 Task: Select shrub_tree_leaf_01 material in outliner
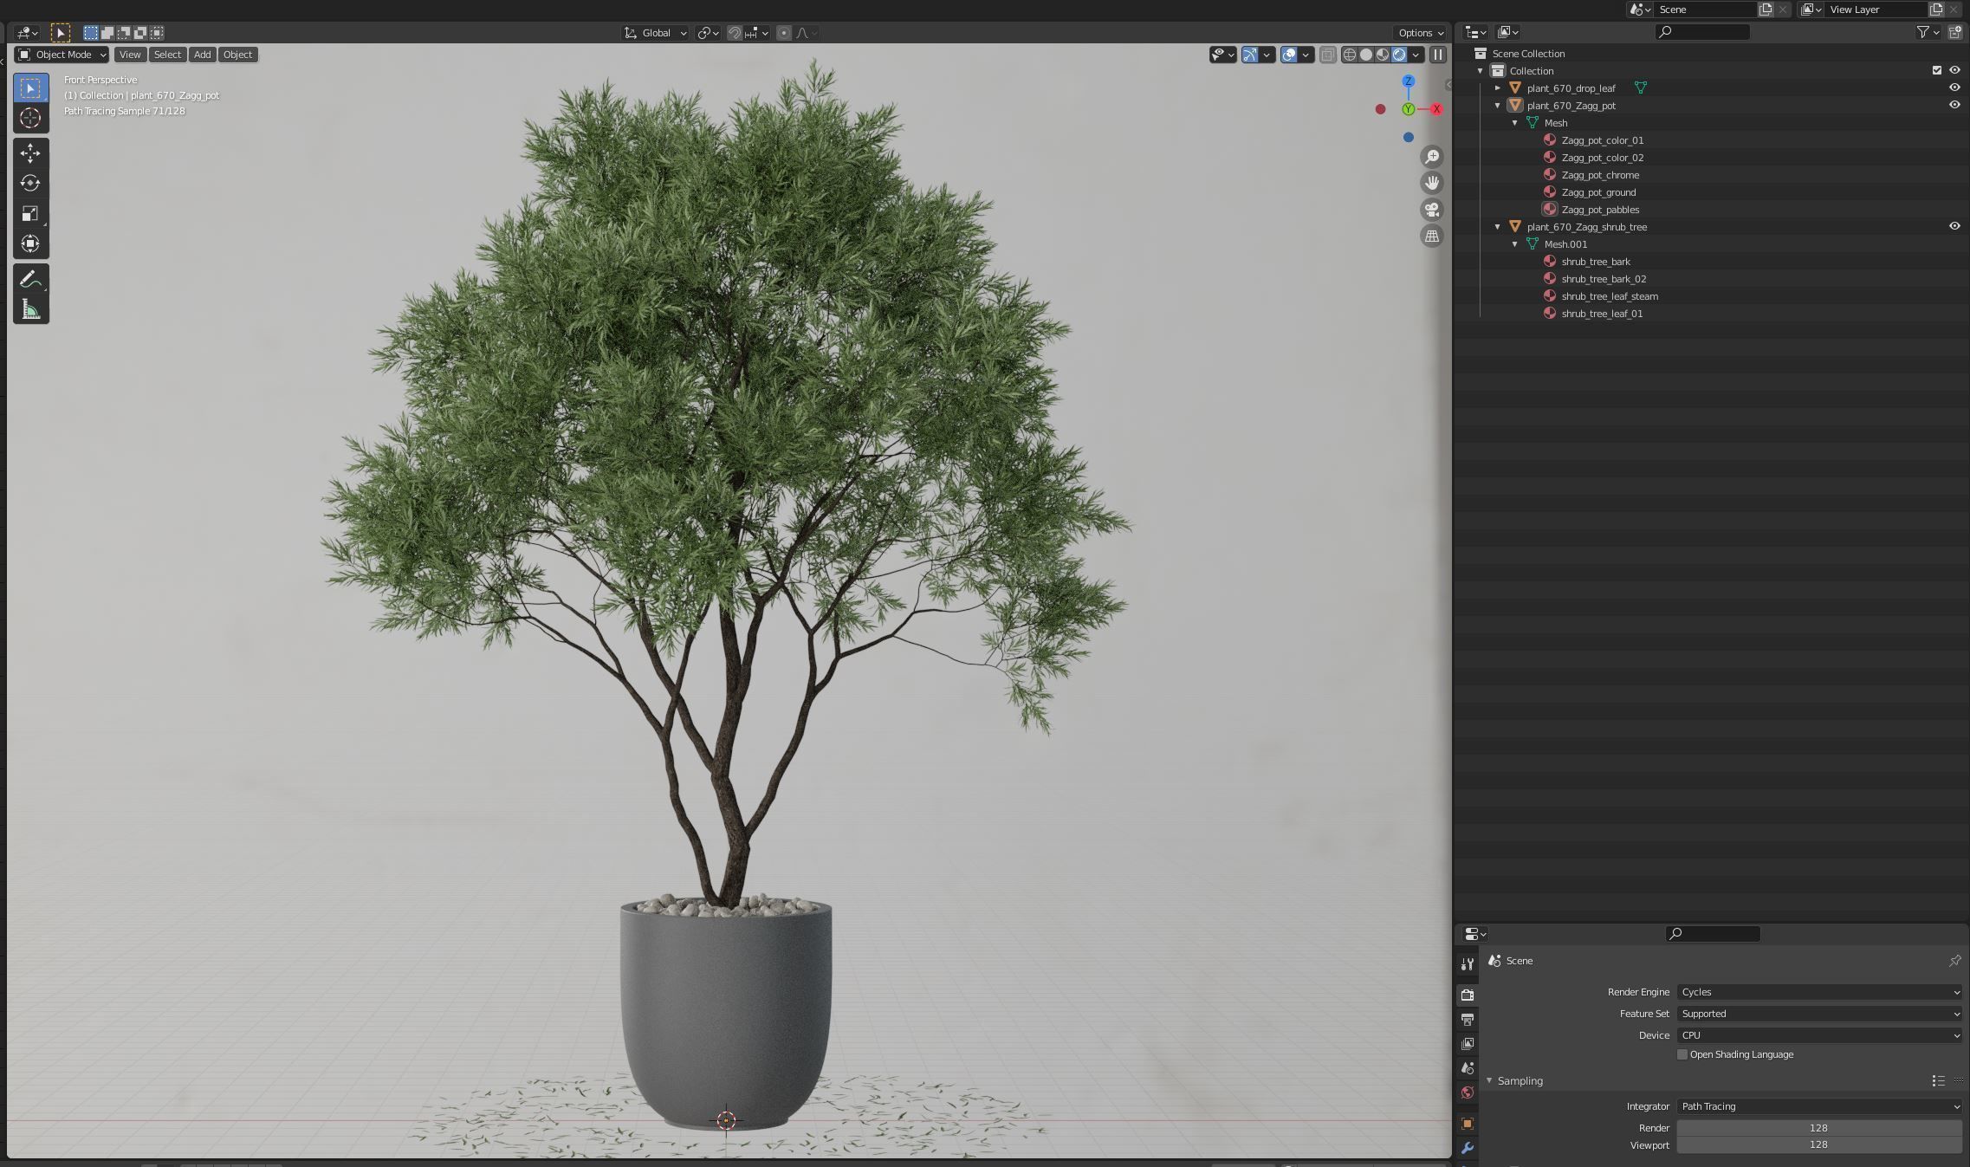pyautogui.click(x=1601, y=314)
